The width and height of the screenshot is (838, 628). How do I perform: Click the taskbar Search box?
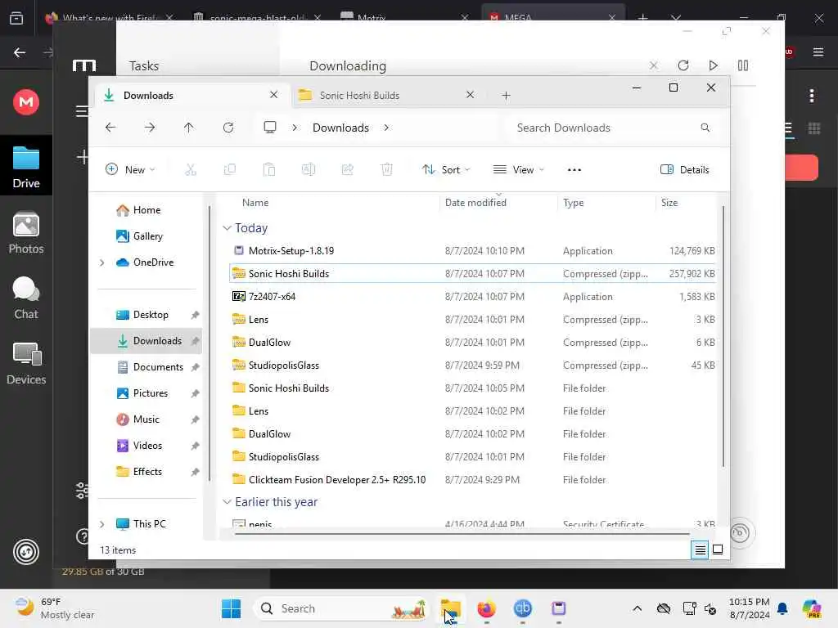[x=341, y=608]
